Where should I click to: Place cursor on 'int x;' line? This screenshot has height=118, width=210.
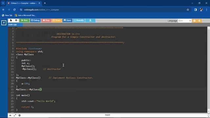coord(26,63)
